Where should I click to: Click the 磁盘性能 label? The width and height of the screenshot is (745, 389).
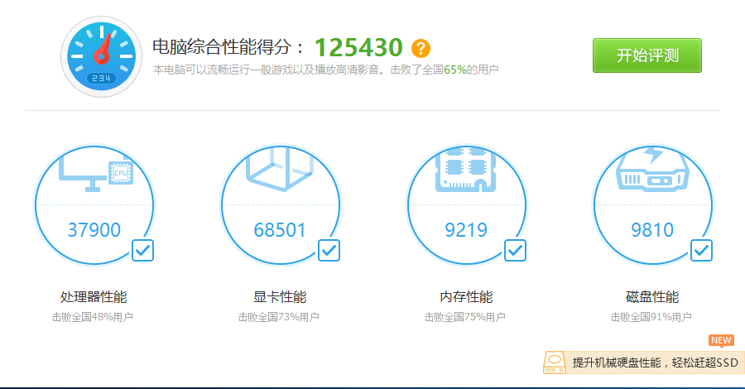click(652, 297)
